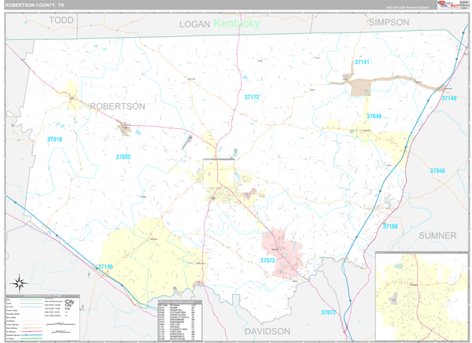
Task: Click ZIP code 37010 label
Action: point(54,139)
